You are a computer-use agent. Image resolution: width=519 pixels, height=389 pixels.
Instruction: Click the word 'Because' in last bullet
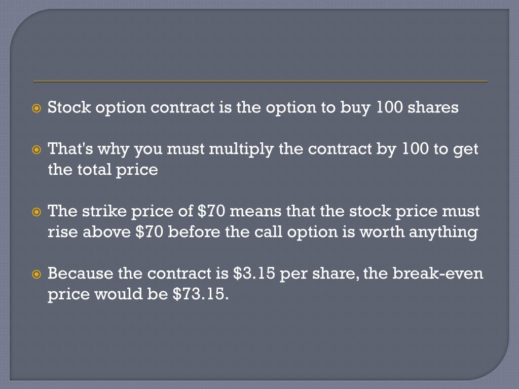click(81, 273)
